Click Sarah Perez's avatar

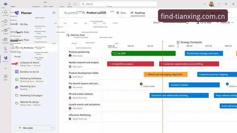pos(70,77)
